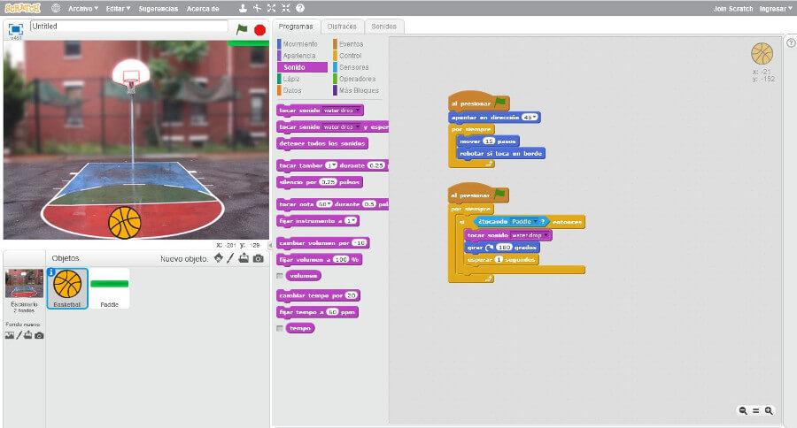Select the Eventos block category
The image size is (797, 428).
pyautogui.click(x=352, y=44)
